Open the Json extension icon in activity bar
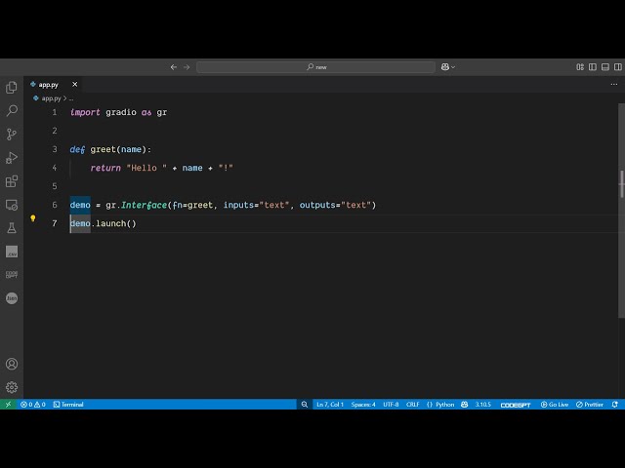This screenshot has height=468, width=625. click(x=12, y=298)
